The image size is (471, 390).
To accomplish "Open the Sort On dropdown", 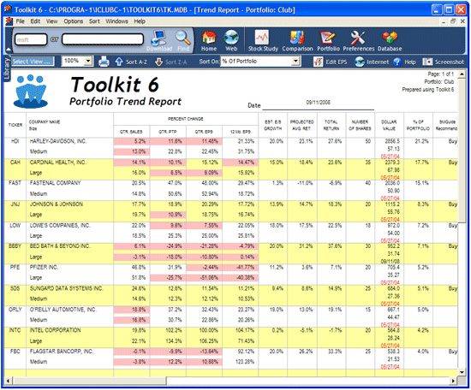I will pos(295,62).
